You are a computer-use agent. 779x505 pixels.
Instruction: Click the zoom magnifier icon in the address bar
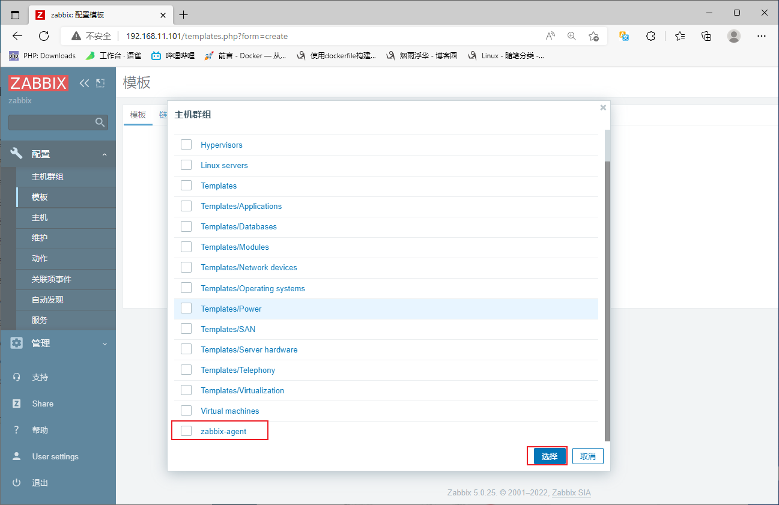[x=572, y=36]
